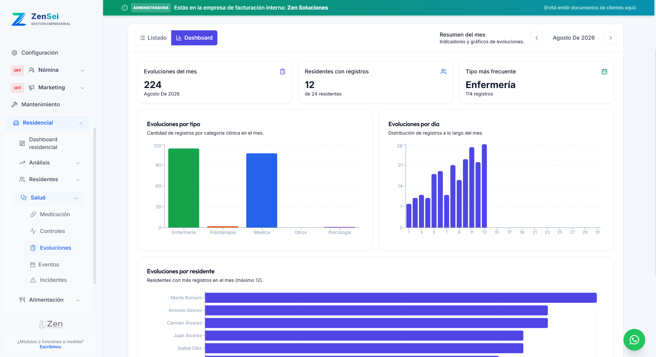Collapse the Salud submenu chevron
This screenshot has width=656, height=357.
click(76, 198)
